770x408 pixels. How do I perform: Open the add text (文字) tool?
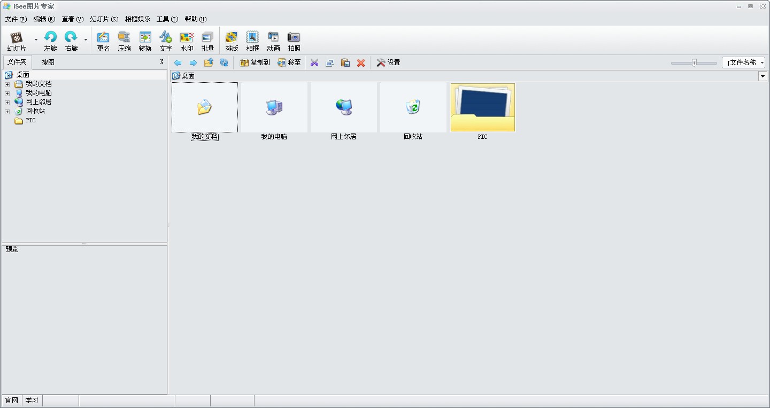(x=166, y=41)
